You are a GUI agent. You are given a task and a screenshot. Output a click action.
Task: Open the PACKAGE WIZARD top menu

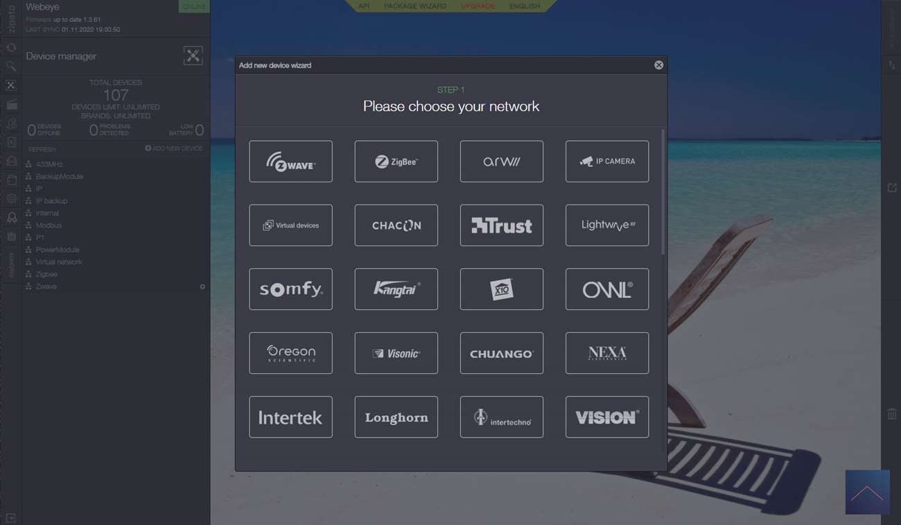(415, 6)
